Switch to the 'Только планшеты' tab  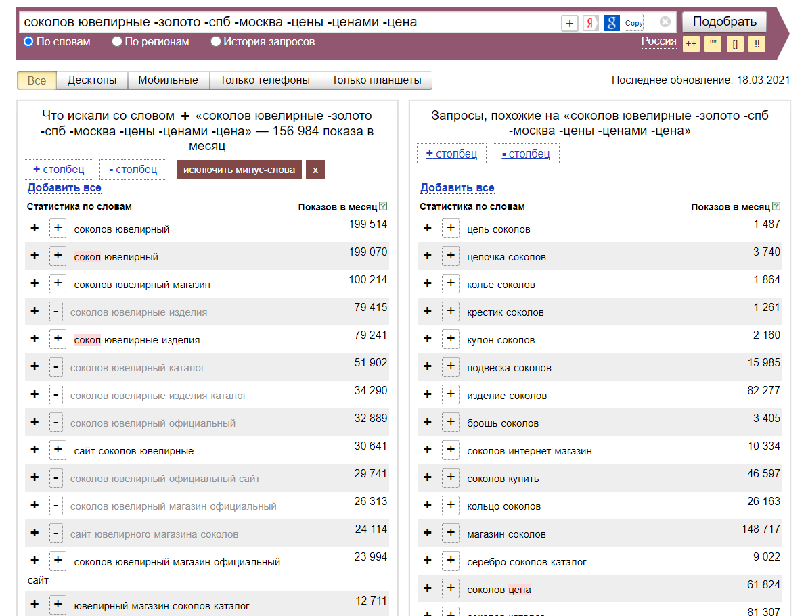[x=376, y=80]
